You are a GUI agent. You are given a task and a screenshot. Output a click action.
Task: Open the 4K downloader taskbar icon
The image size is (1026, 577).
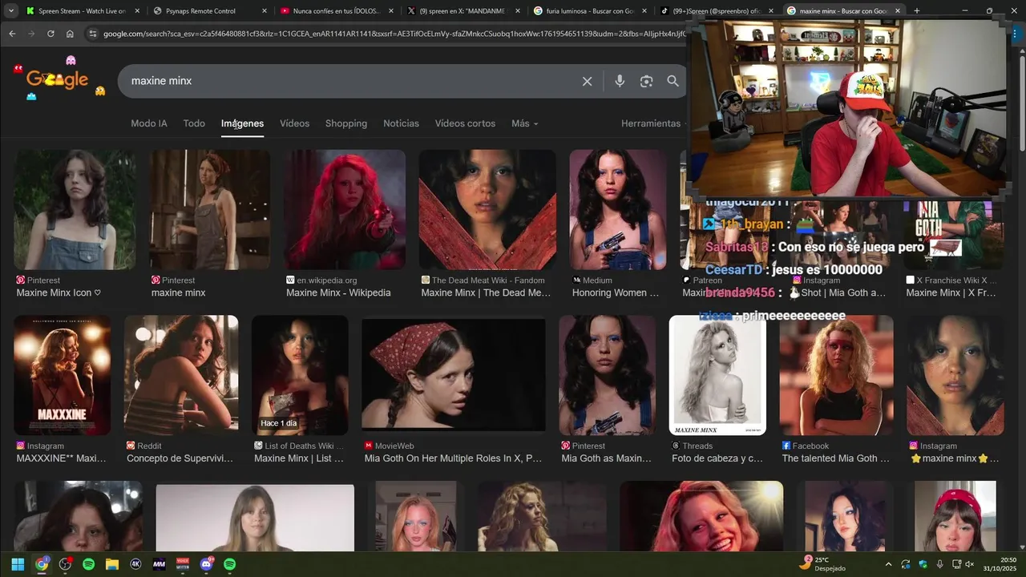tap(135, 564)
